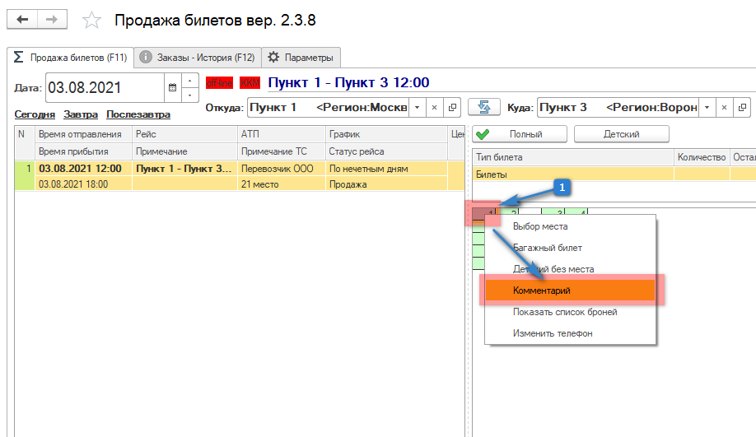Choose Багажный билет from the context menu
Viewport: 756px width, 437px height.
(x=547, y=248)
